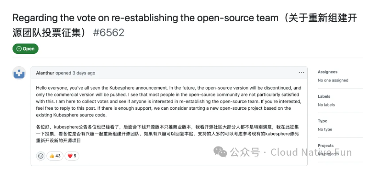The height and width of the screenshot is (172, 375).
Task: Open the add reaction smiley picker
Action: (41, 156)
